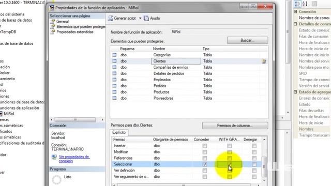The height and width of the screenshot is (186, 331).
Task: Click the table icon for Compañías de envíos
Action: [114, 67]
